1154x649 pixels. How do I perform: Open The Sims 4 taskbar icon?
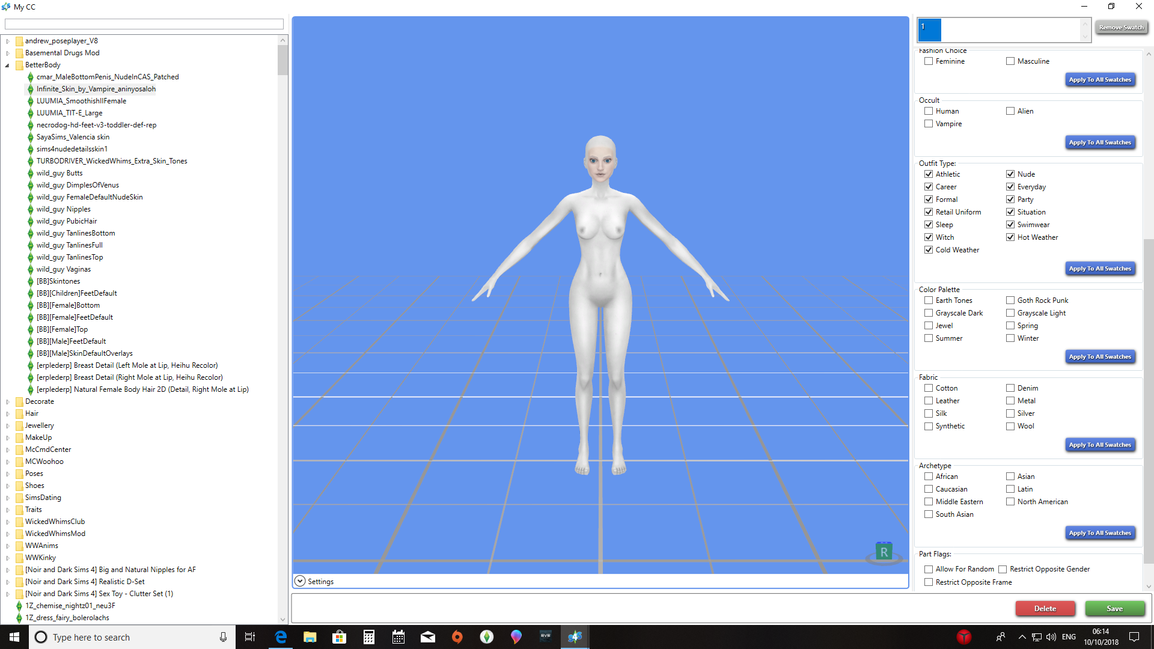point(487,637)
